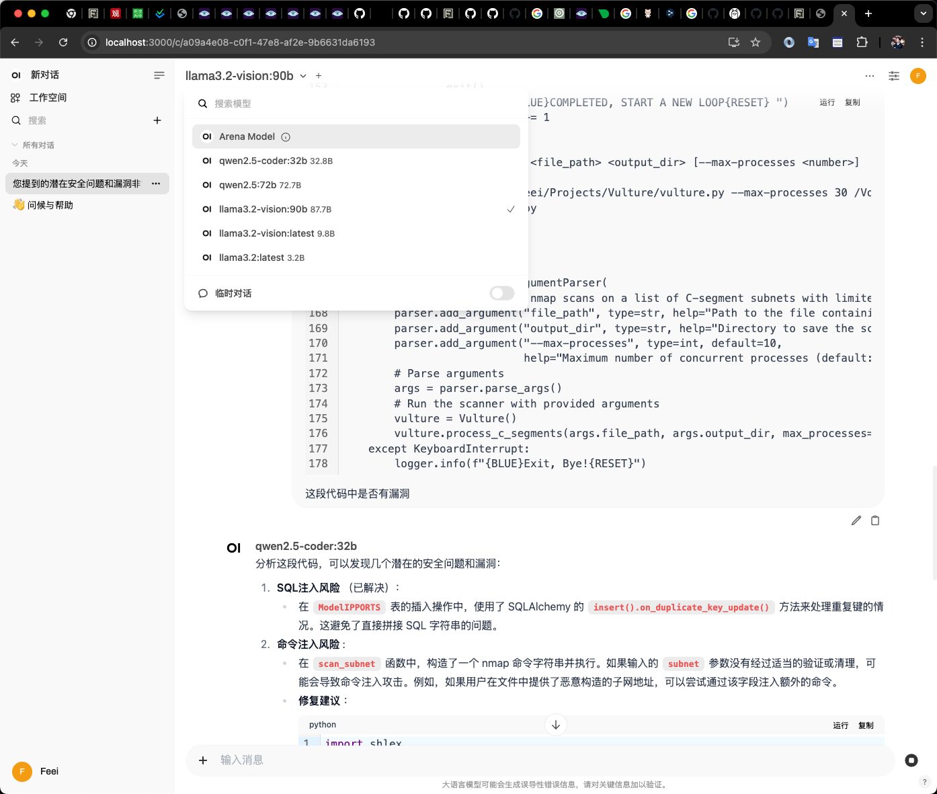
Task: Go back in the browser
Action: click(x=15, y=42)
